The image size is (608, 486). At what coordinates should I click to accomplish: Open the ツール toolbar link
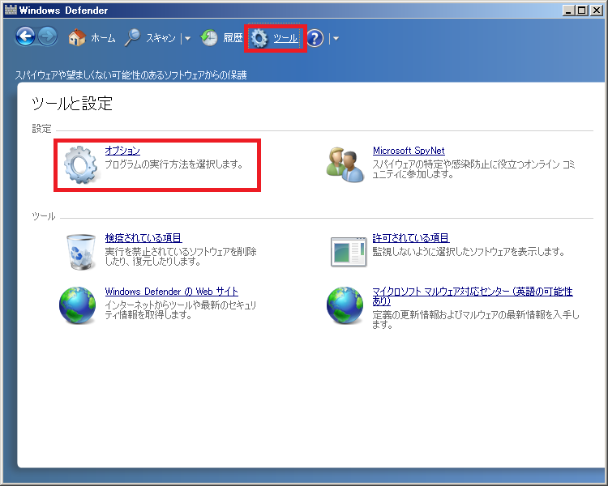pos(285,38)
